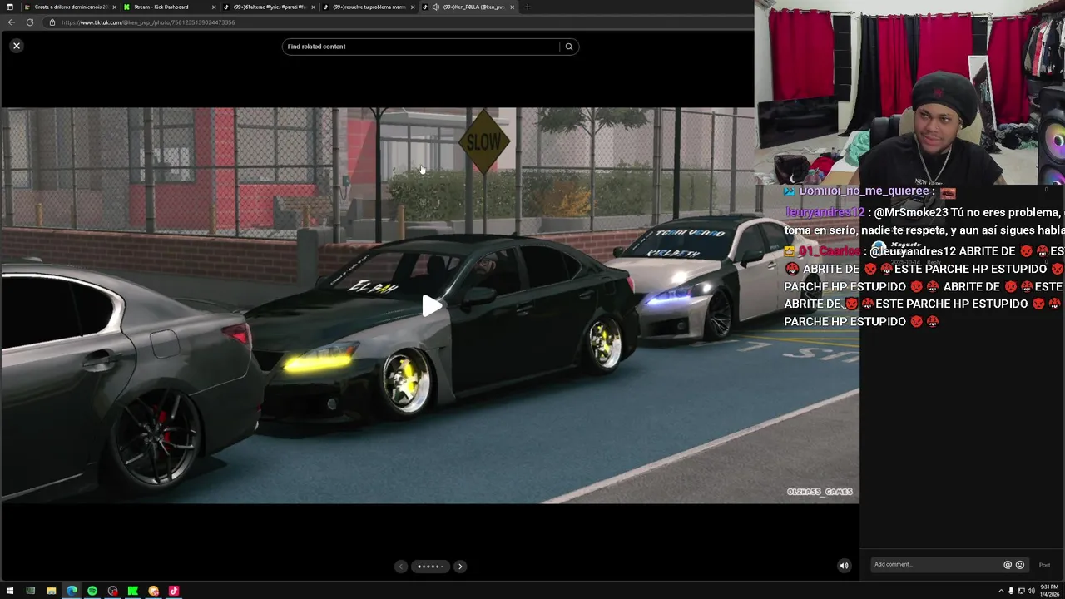Open network settings from tray icon
Screen dimensions: 1065x599
tap(1021, 591)
